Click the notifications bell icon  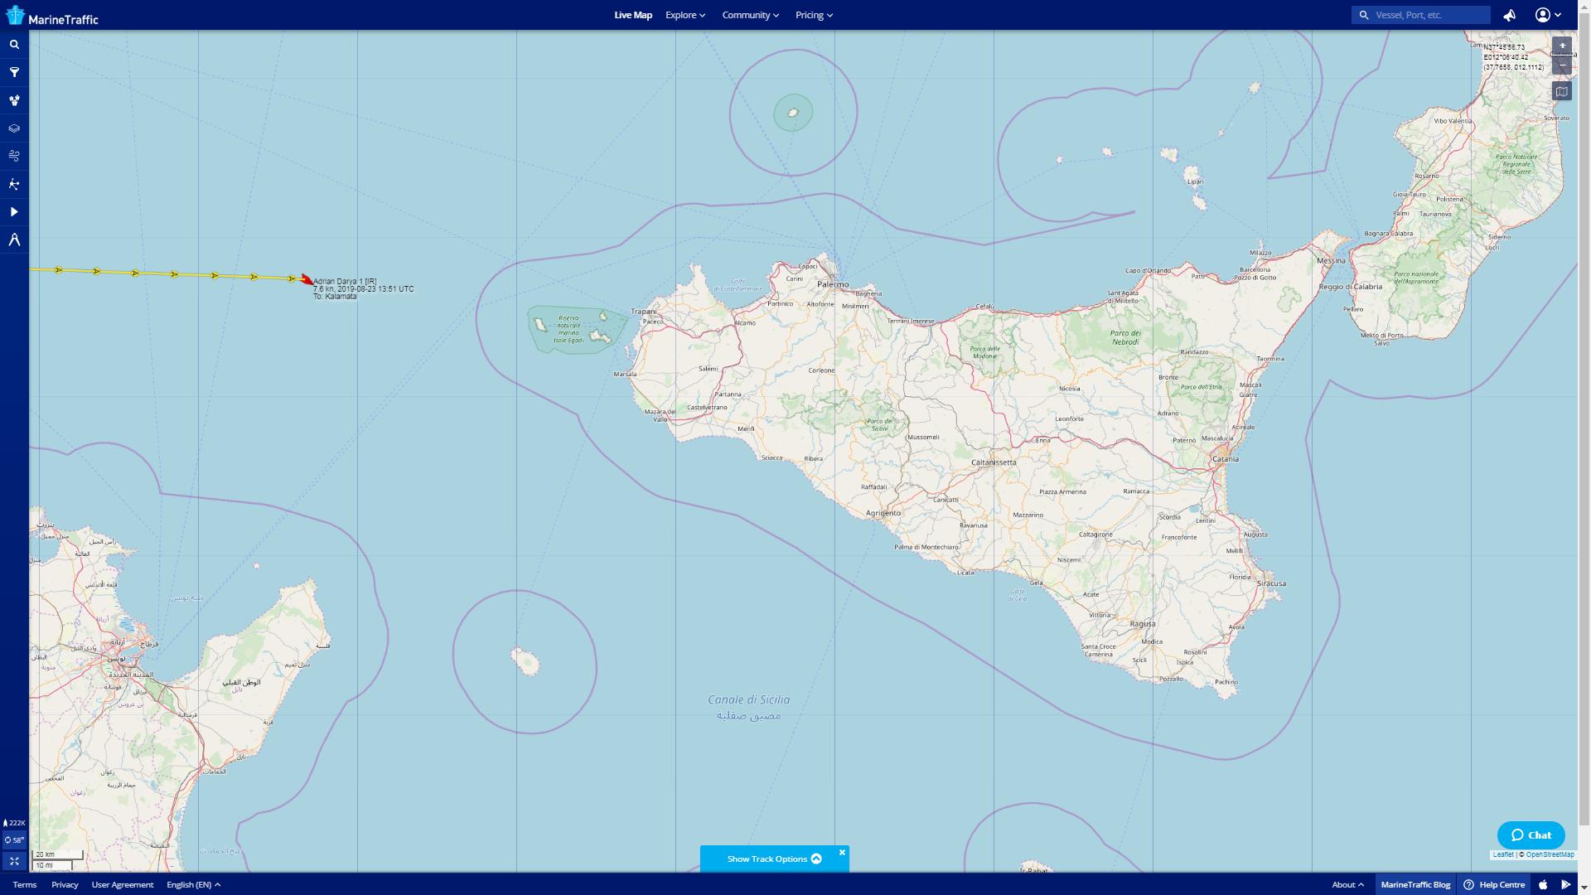point(1509,15)
